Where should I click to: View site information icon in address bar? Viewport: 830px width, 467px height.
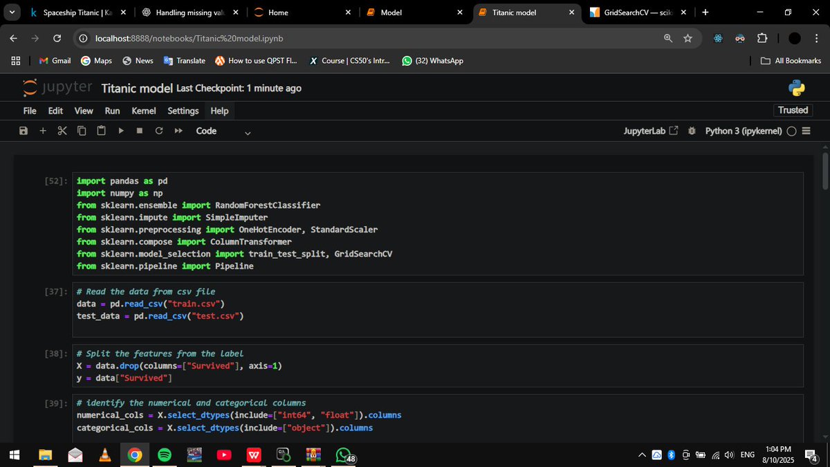click(x=83, y=38)
